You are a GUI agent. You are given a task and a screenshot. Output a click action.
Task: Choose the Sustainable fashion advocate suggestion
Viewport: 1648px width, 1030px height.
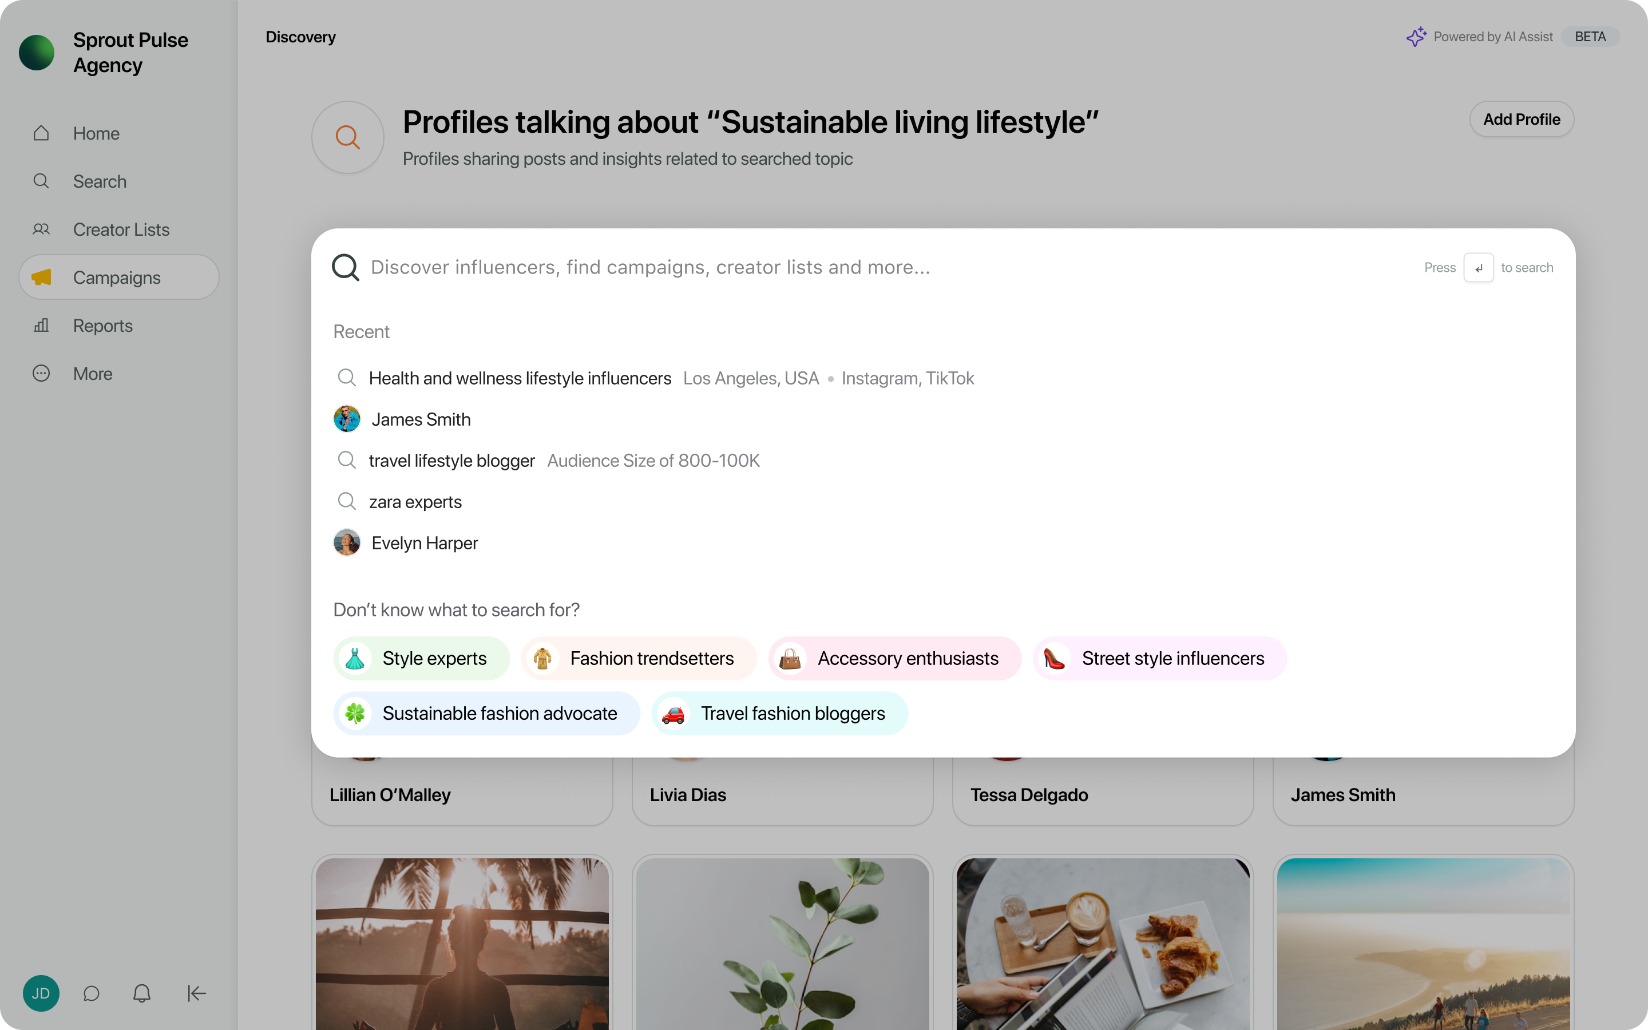[486, 713]
